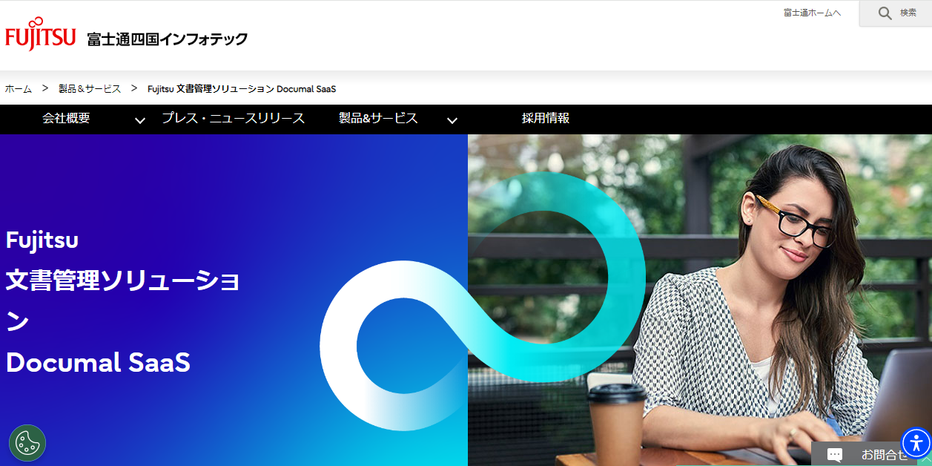
Task: Click the green back-to-top arrow
Action: pos(925,459)
